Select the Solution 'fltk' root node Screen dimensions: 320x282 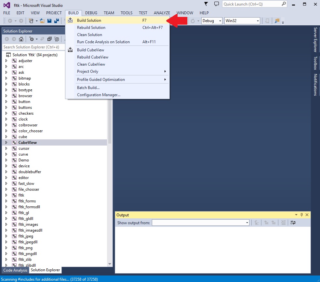point(35,55)
